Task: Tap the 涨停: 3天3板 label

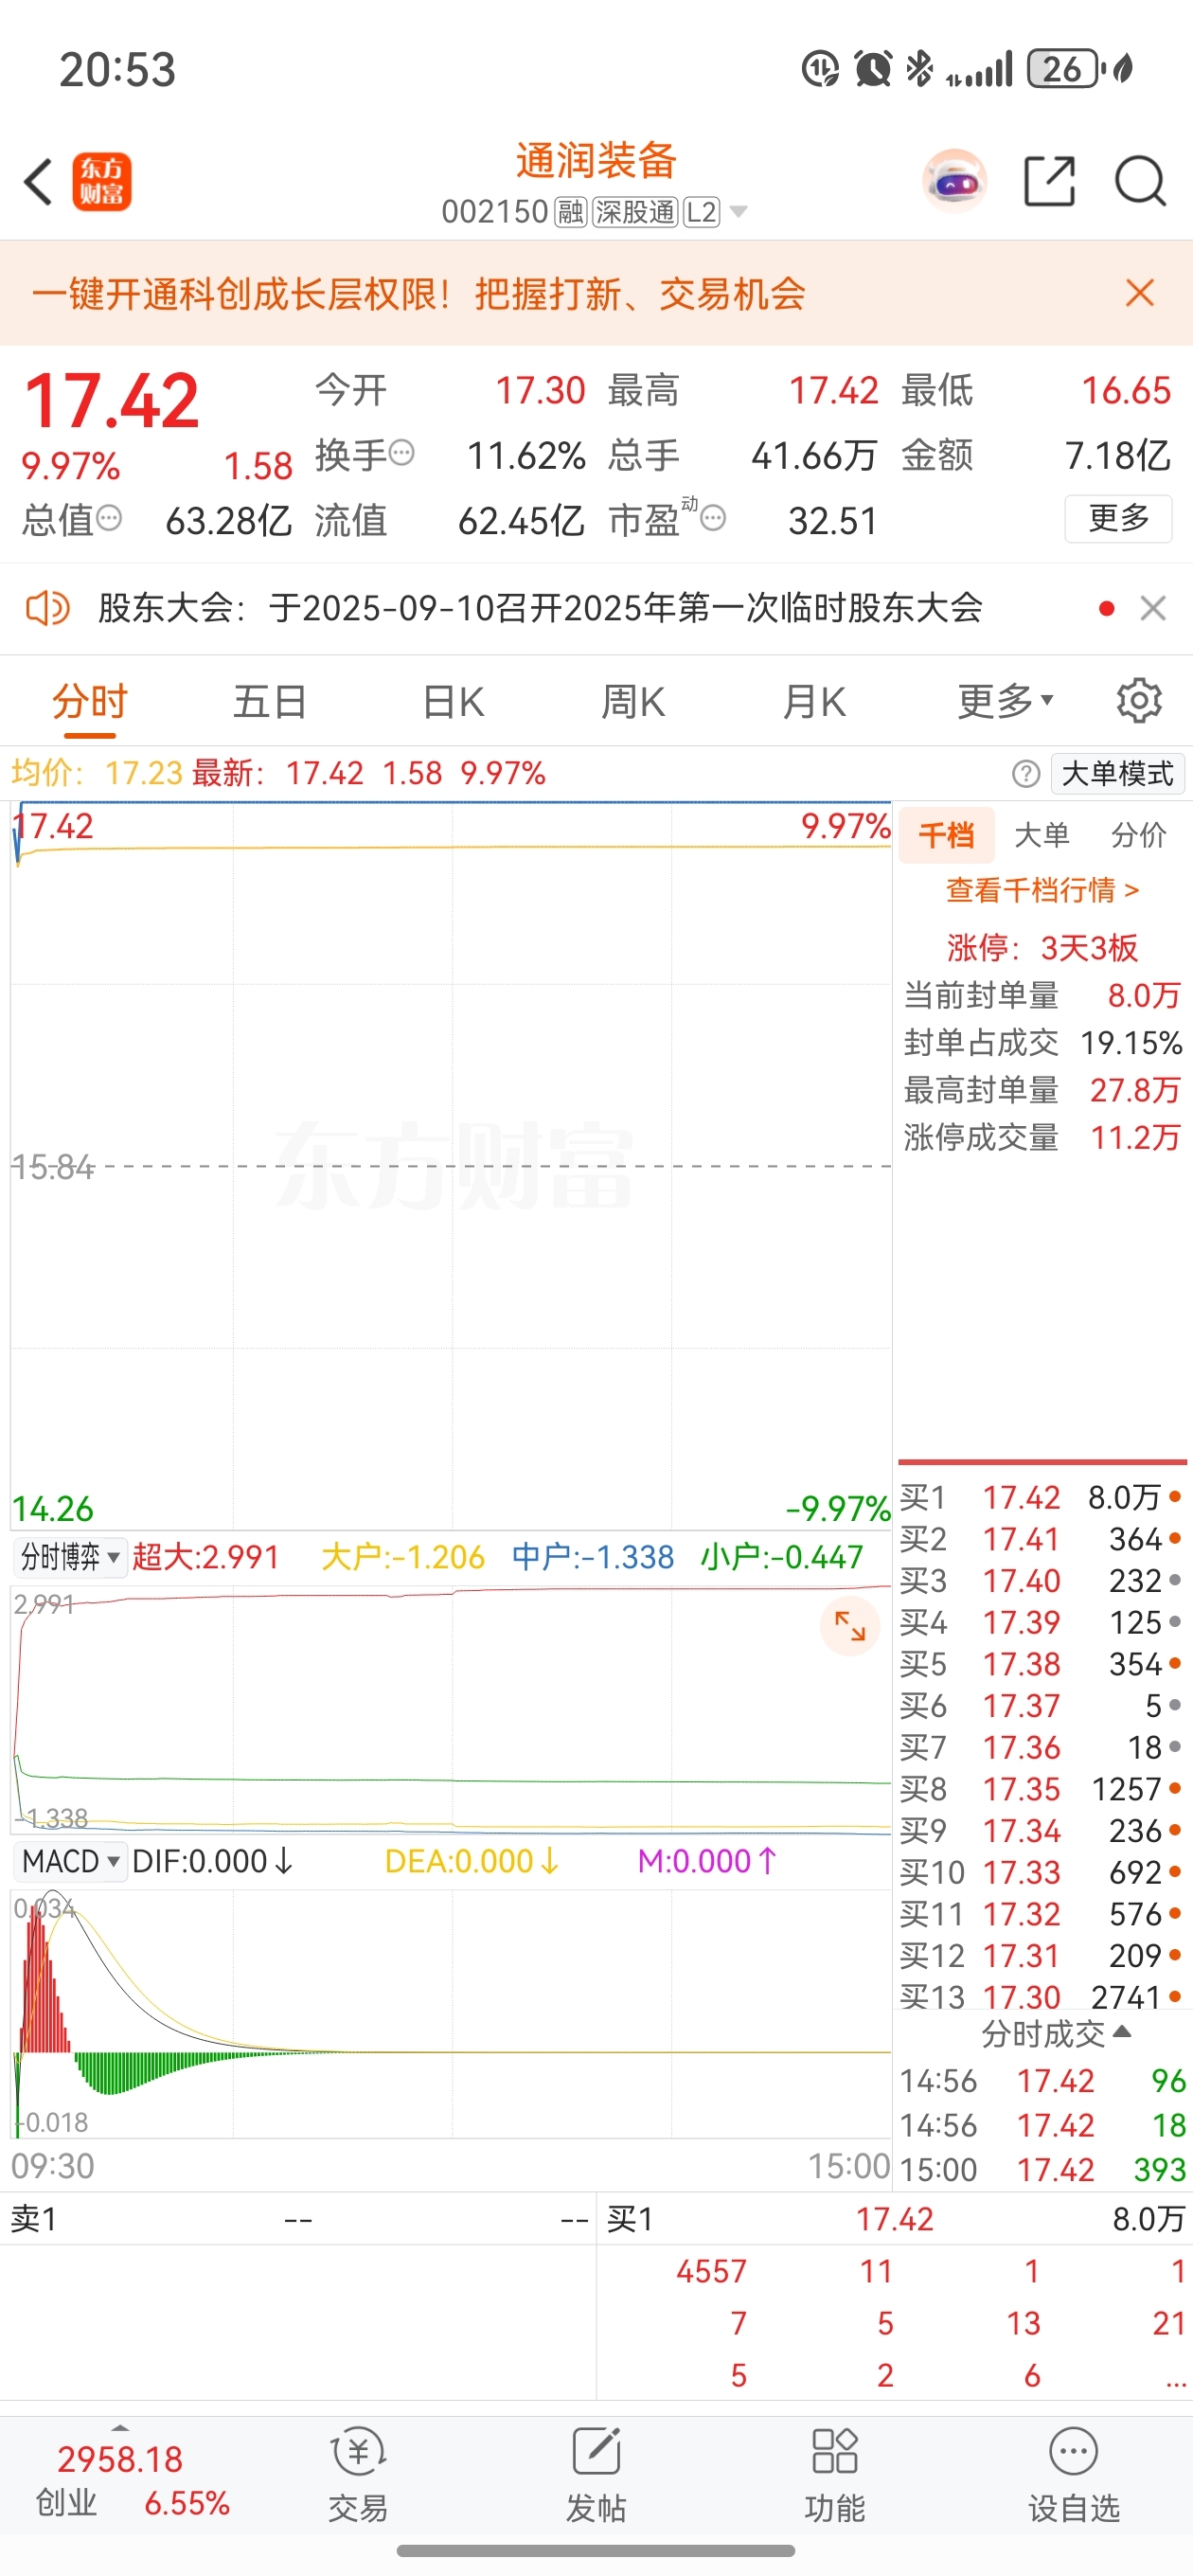Action: pos(1042,947)
